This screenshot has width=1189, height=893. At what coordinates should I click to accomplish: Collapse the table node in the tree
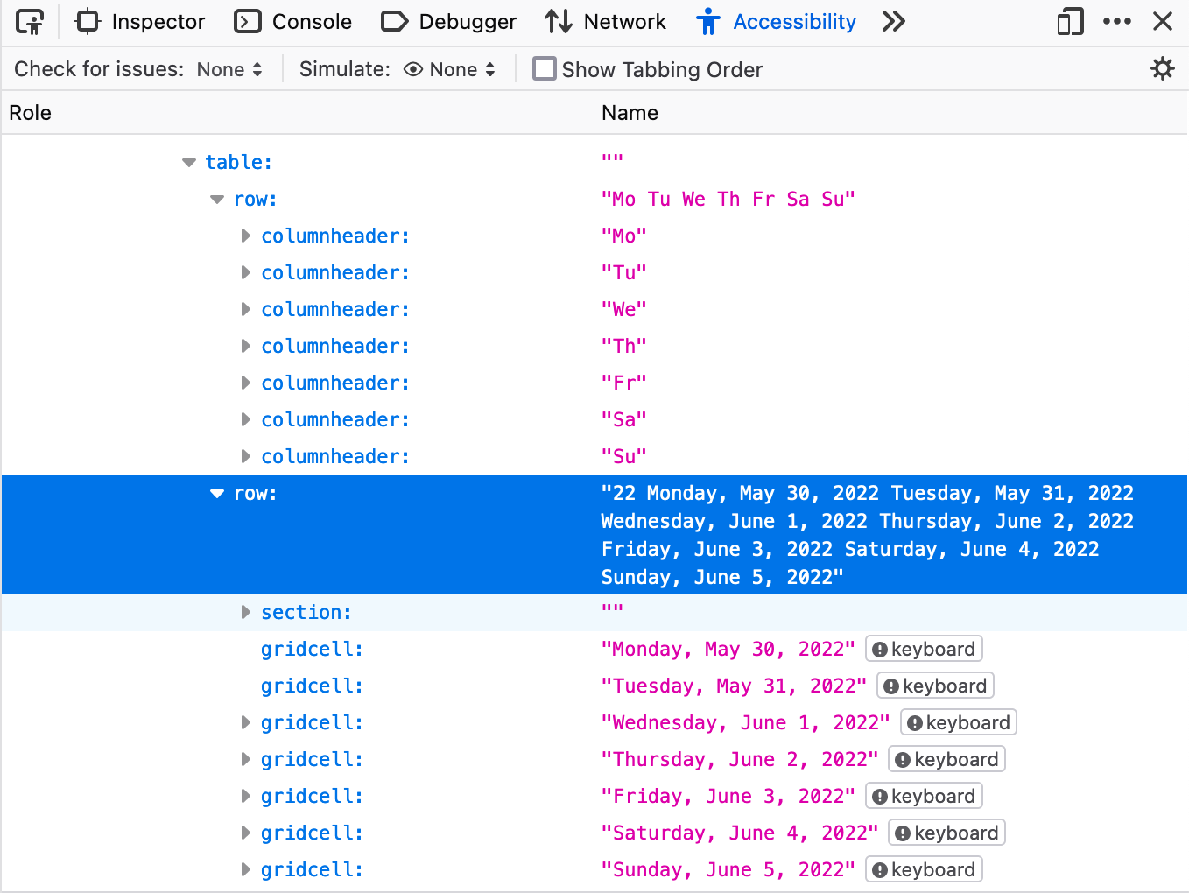coord(188,162)
